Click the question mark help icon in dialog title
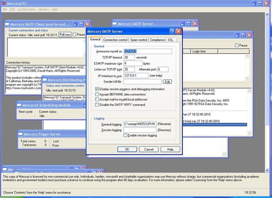This screenshot has height=198, width=272. pos(172,31)
